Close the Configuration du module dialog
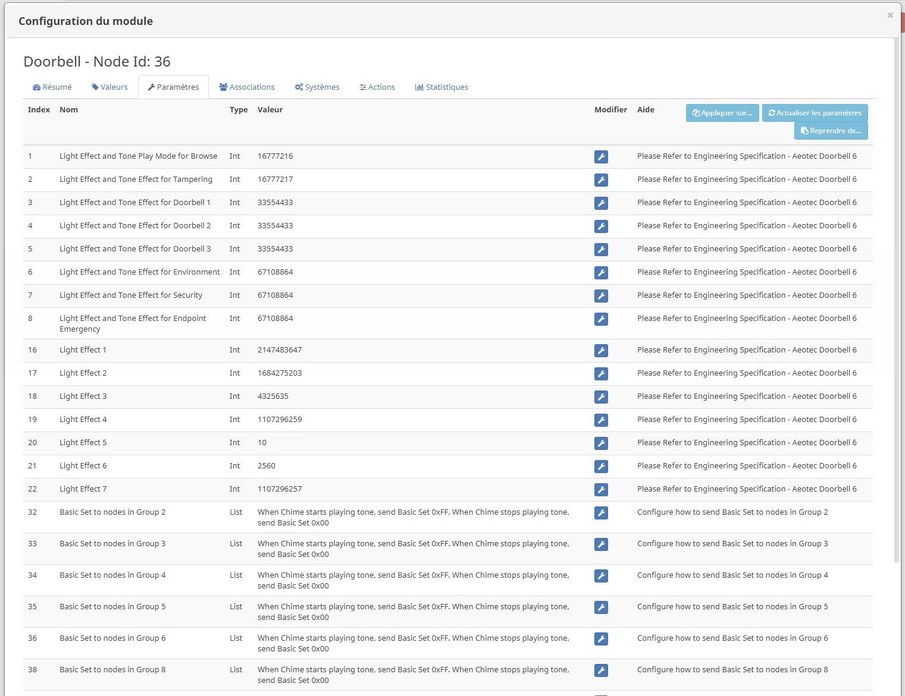The width and height of the screenshot is (905, 696). 890,15
